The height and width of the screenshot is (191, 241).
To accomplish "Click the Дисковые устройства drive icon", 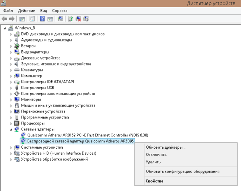I will pos(17,59).
